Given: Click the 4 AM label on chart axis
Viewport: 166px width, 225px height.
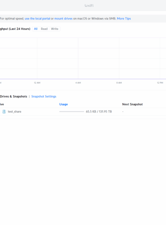Looking at the screenshot, I should (x=78, y=83).
